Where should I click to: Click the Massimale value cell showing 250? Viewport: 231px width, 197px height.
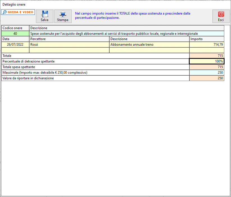[x=207, y=73]
